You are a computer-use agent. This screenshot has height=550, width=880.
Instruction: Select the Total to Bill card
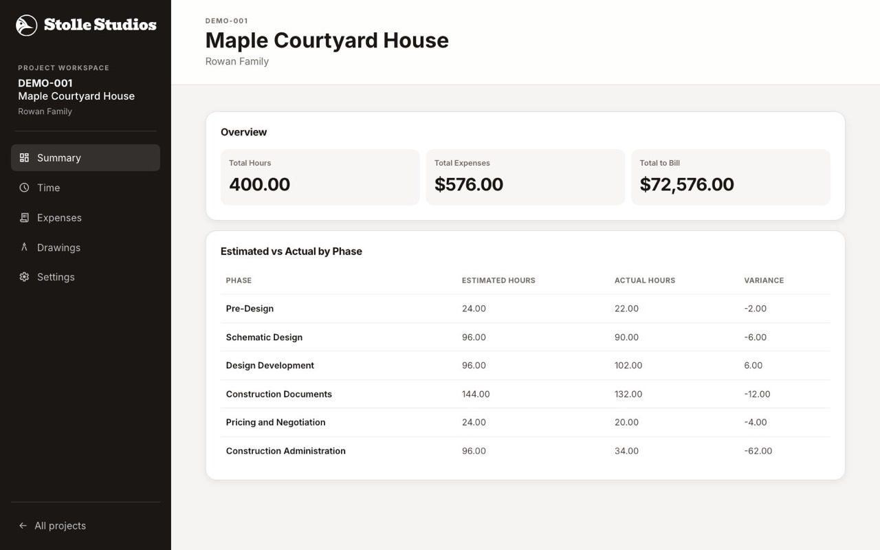[731, 177]
